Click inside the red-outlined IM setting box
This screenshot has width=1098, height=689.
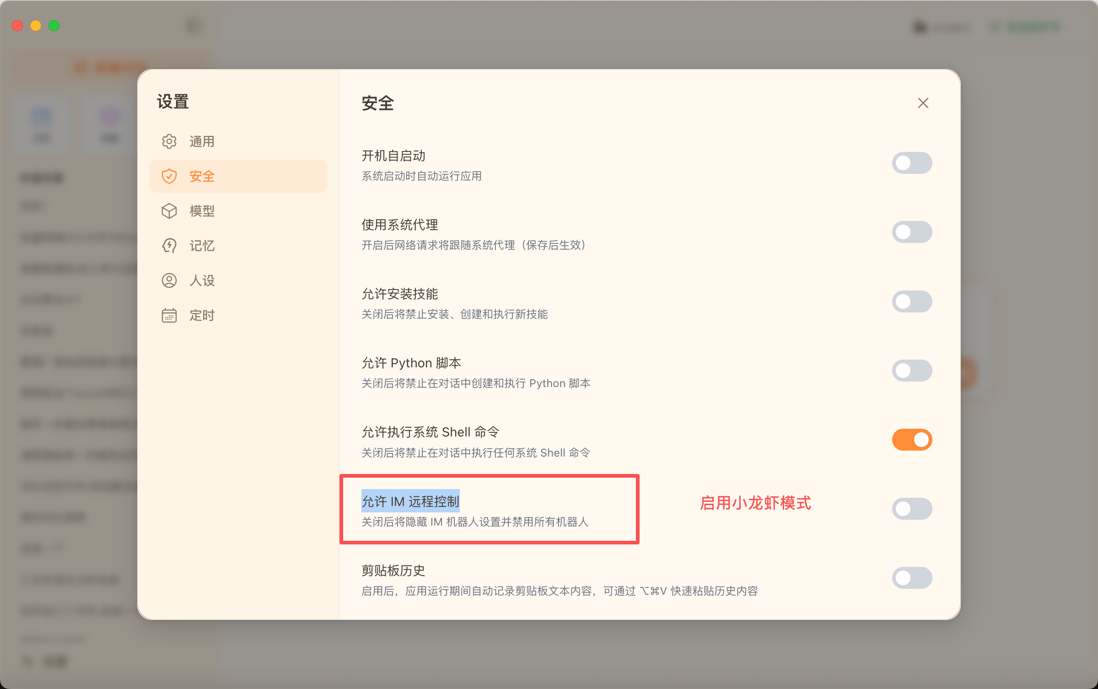tap(489, 510)
